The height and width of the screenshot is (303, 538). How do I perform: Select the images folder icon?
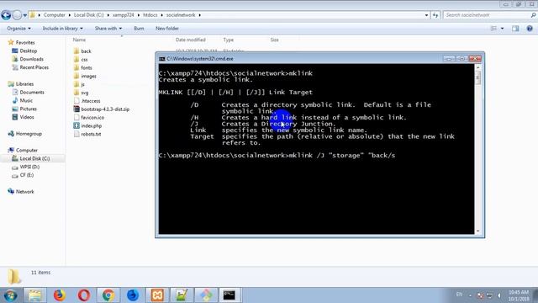(x=76, y=76)
